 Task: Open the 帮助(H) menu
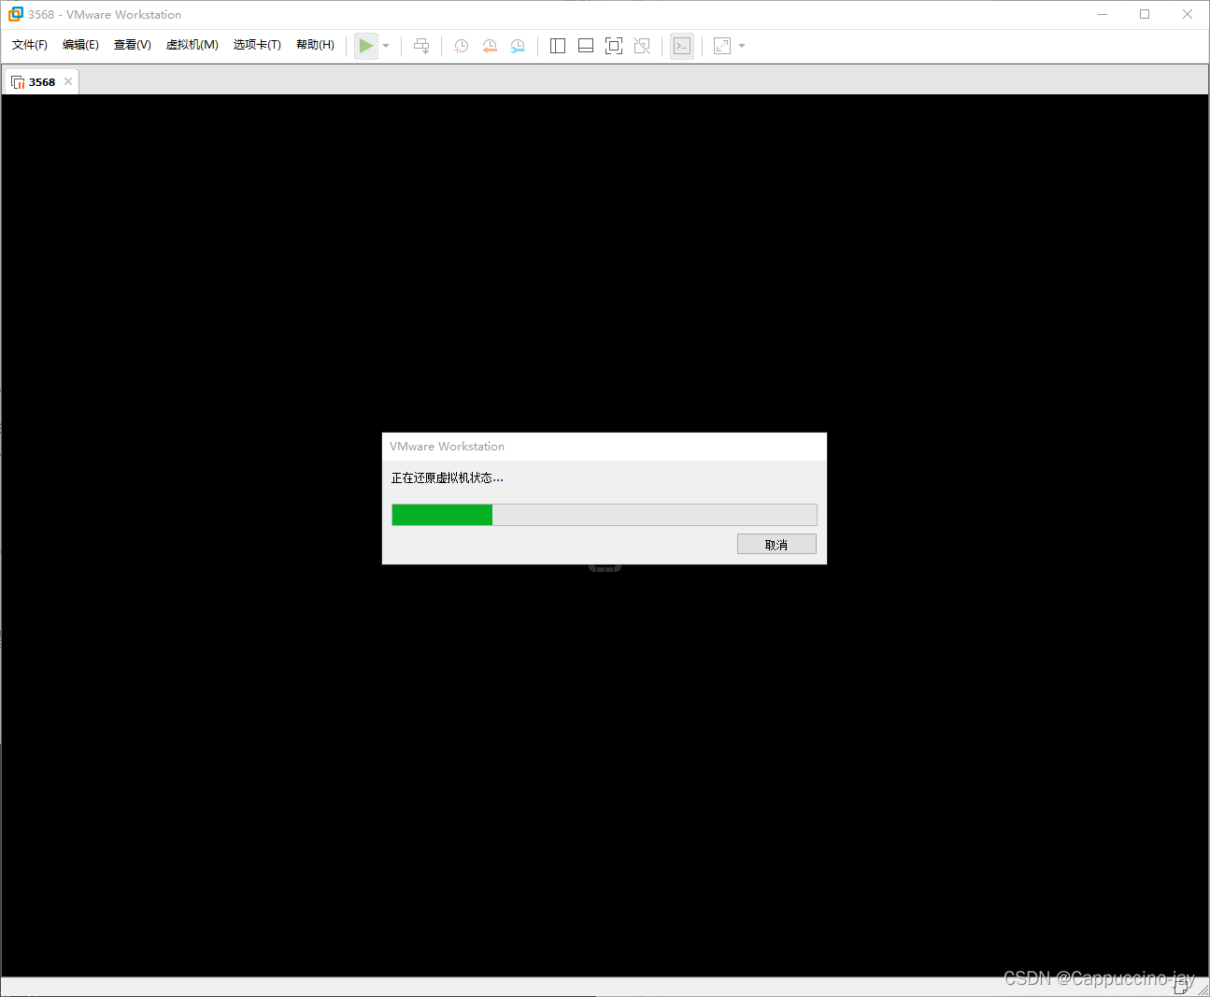(x=315, y=45)
